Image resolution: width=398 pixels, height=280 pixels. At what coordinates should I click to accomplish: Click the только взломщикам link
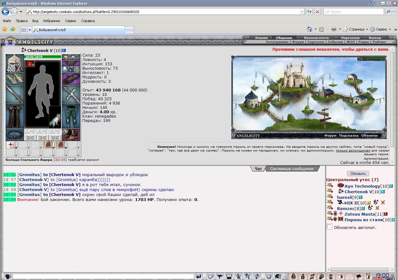(x=353, y=150)
